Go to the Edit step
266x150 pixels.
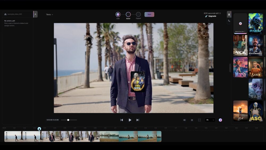click(x=118, y=14)
